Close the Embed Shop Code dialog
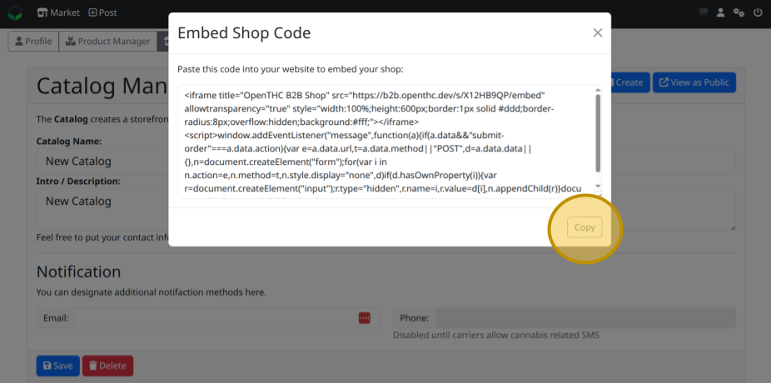The image size is (771, 383). click(x=598, y=33)
